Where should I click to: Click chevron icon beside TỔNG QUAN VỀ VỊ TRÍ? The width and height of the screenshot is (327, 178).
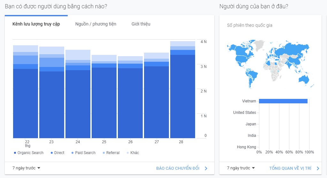[x=318, y=168]
